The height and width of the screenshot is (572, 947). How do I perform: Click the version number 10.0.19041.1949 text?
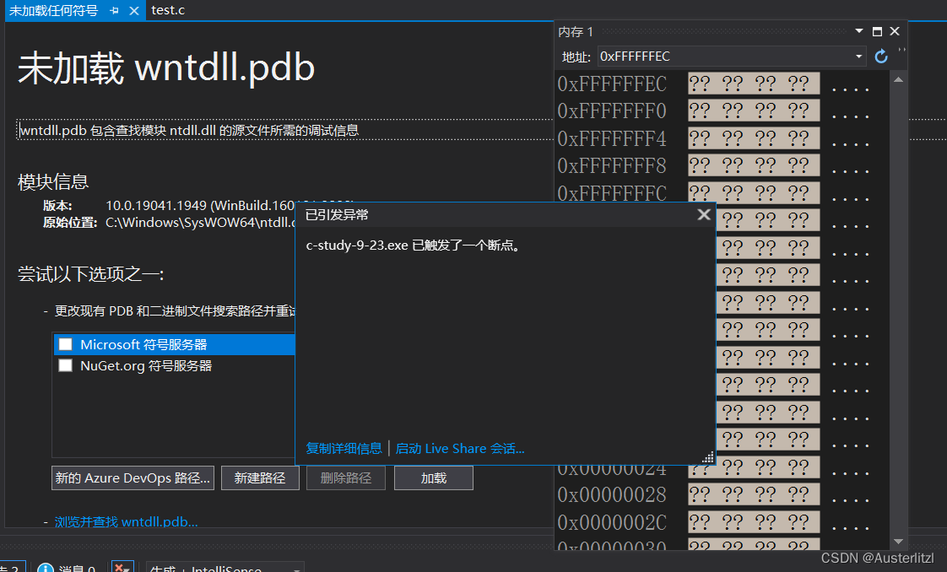pos(157,205)
